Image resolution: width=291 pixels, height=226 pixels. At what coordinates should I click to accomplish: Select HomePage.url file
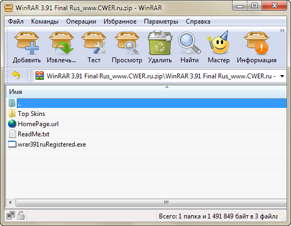coord(33,124)
